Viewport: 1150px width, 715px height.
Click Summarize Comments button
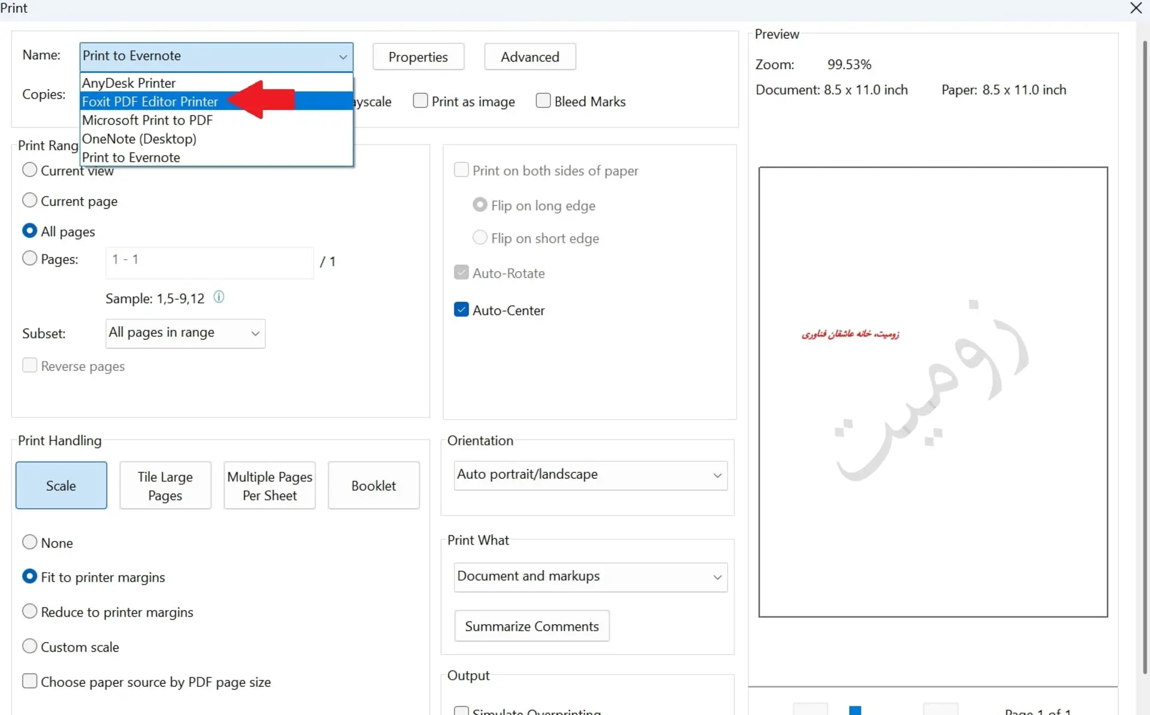click(532, 626)
